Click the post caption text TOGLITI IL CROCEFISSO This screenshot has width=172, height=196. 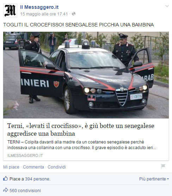point(79,25)
